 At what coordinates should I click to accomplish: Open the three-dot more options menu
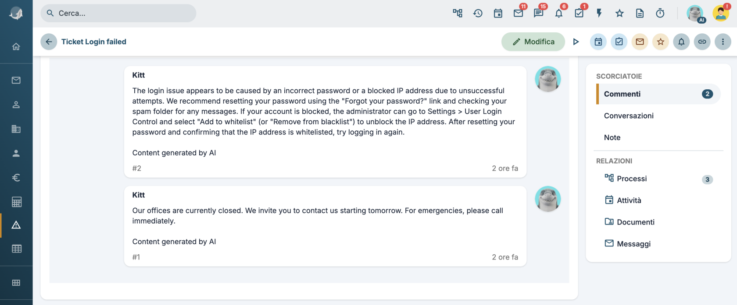(723, 42)
